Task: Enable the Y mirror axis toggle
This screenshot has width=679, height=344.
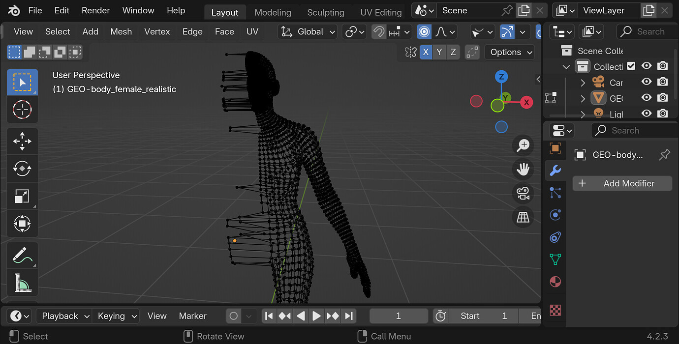Action: tap(439, 52)
